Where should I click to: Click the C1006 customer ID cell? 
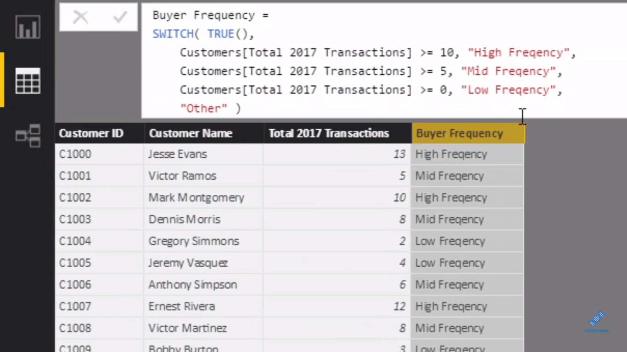click(100, 285)
